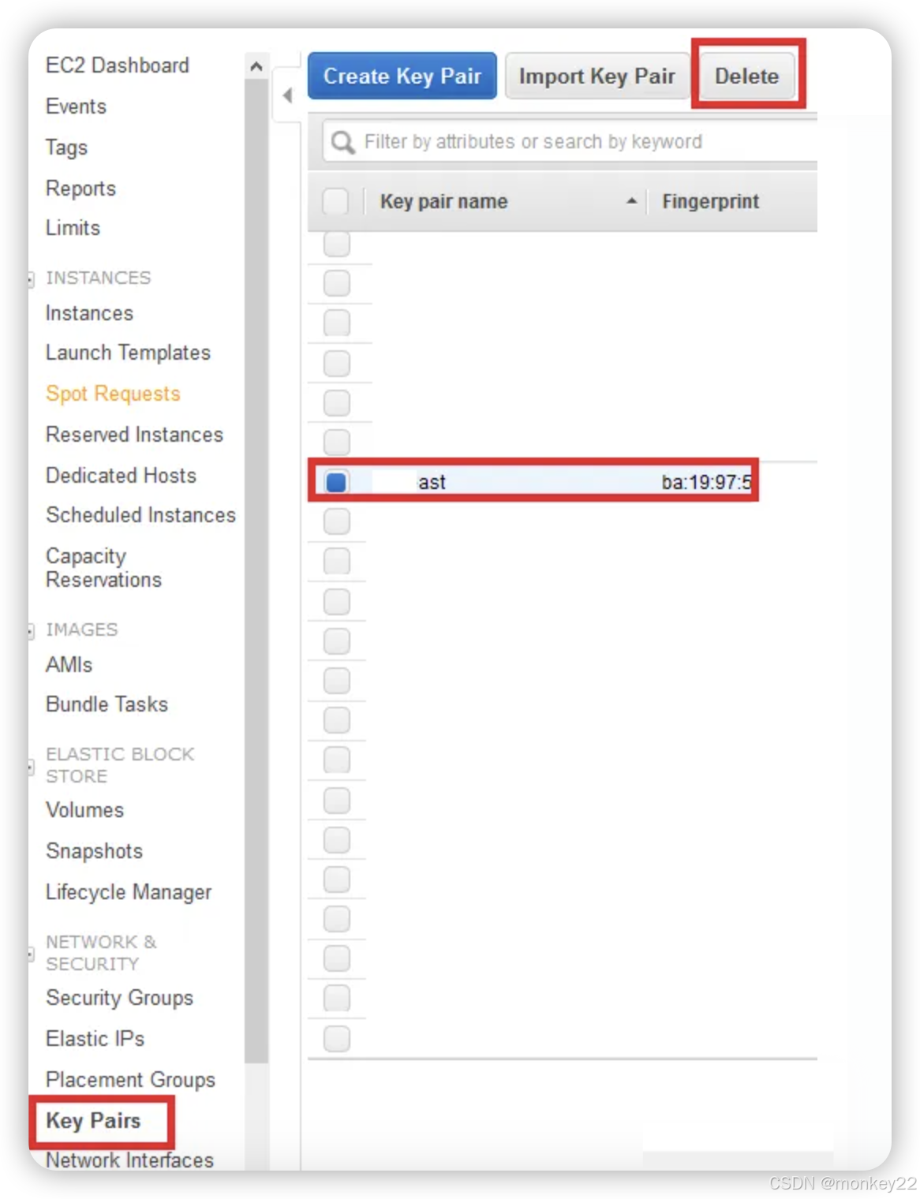Open Placement Groups

[x=130, y=1080]
